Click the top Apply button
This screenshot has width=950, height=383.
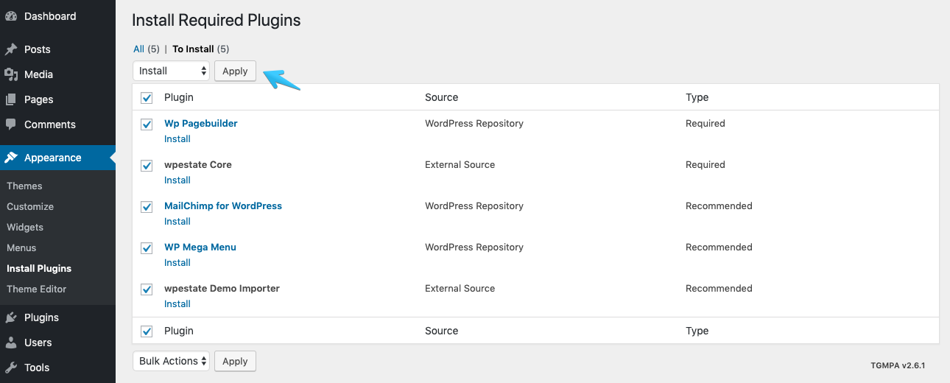[x=235, y=71]
